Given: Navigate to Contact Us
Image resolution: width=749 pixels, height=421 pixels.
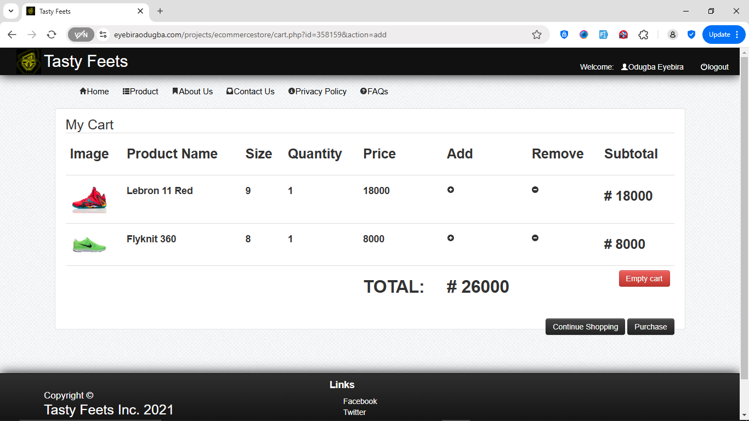Looking at the screenshot, I should tap(251, 92).
